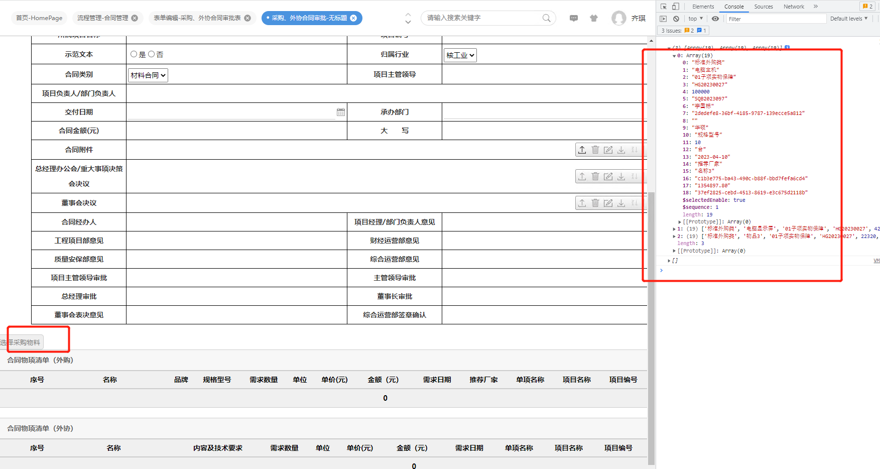
Task: Open the 合同类别 dropdown showing 材料合同
Action: [148, 75]
